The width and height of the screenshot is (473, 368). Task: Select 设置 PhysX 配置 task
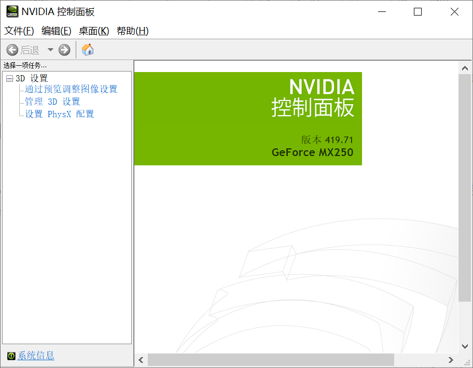[60, 114]
